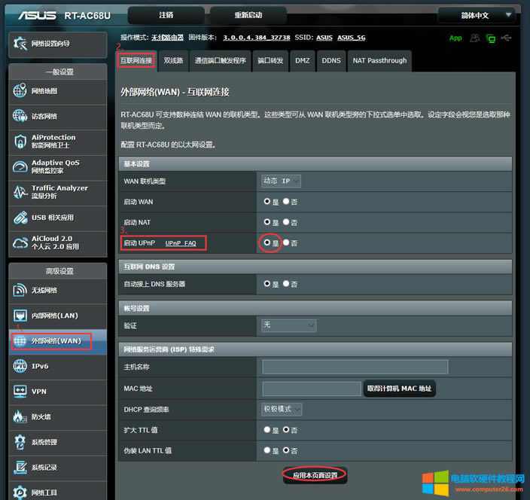The image size is (530, 500).
Task: Click the 访客网络 guest network icon
Action: point(20,116)
